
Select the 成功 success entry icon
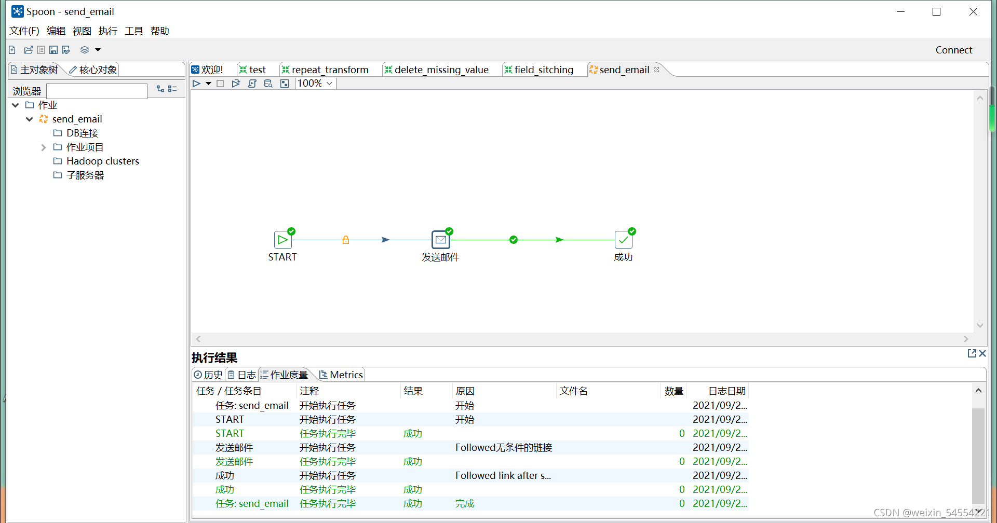coord(623,240)
